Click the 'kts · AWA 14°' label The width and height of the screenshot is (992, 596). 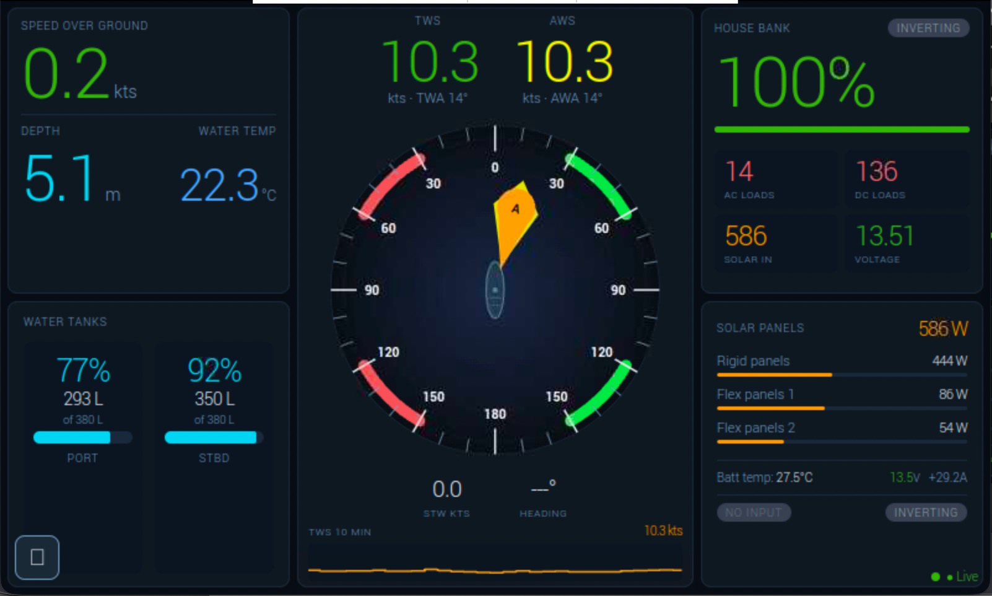562,98
